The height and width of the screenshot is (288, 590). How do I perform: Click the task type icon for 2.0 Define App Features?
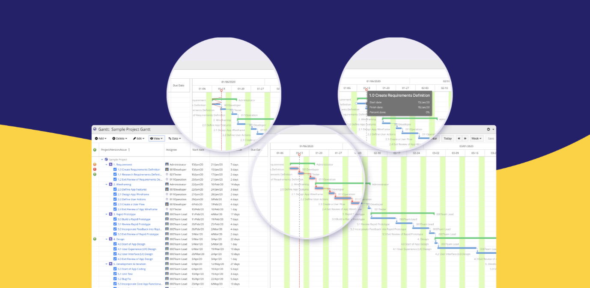[115, 190]
